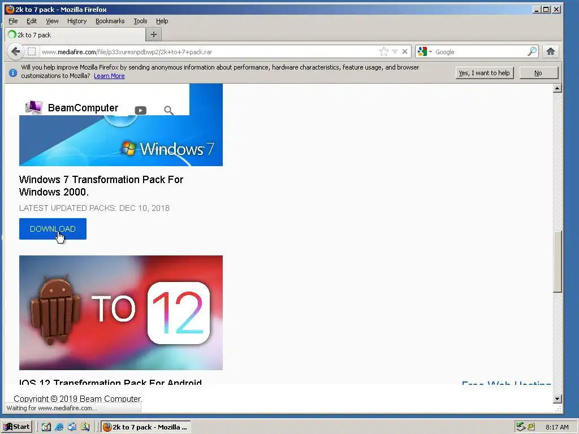Click the back arrow navigation button
579x434 pixels.
pyautogui.click(x=15, y=51)
